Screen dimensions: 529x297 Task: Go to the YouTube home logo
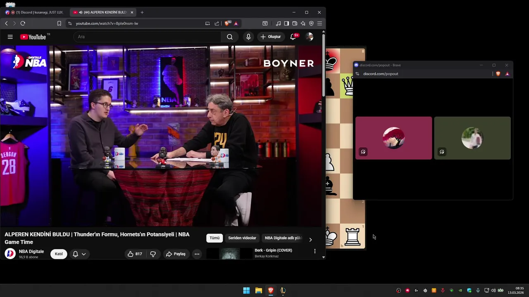point(33,37)
